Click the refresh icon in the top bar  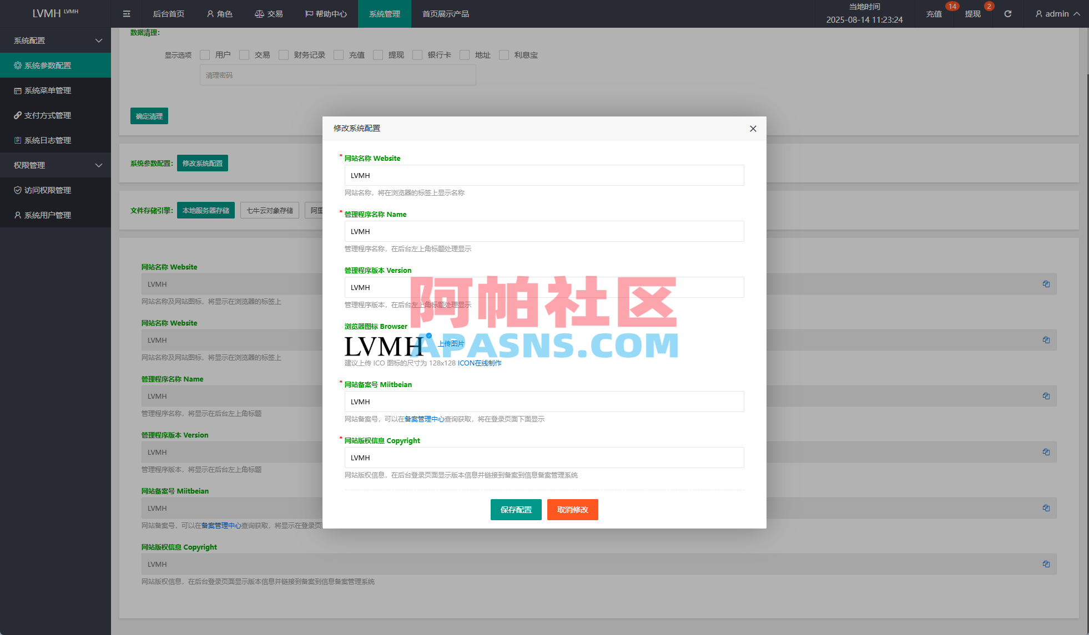point(1007,14)
